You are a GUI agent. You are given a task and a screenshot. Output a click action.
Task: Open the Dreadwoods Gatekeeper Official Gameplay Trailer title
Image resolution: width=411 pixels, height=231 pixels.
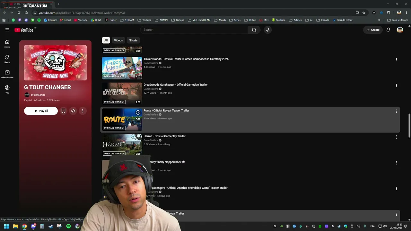(176, 85)
